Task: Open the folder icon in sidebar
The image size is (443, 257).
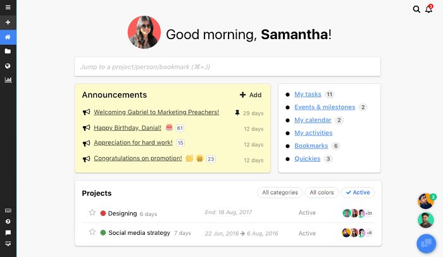Action: (8, 51)
